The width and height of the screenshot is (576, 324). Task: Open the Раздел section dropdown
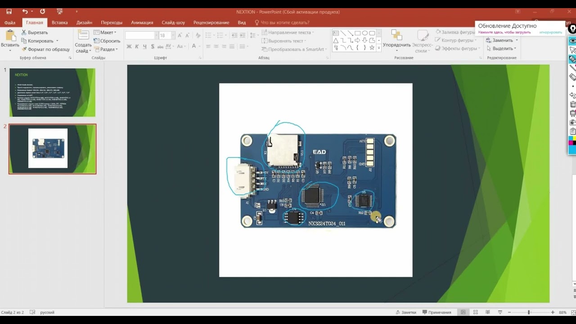(105, 49)
